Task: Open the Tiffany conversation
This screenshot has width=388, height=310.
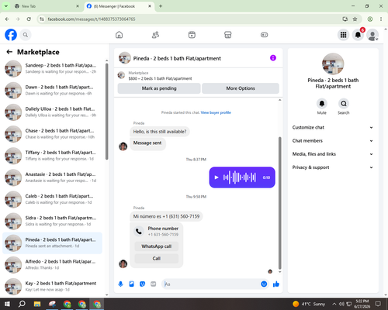Action: point(52,156)
